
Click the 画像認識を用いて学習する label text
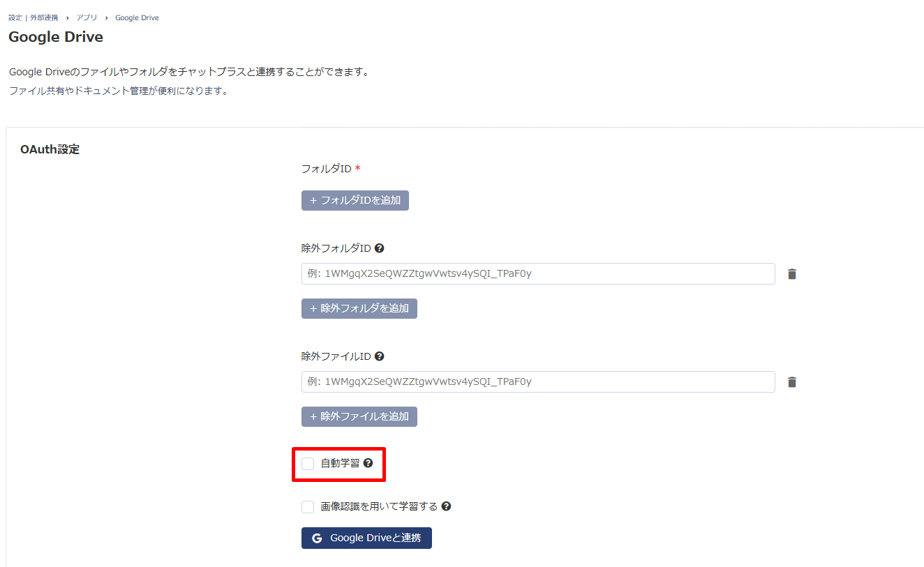point(379,506)
